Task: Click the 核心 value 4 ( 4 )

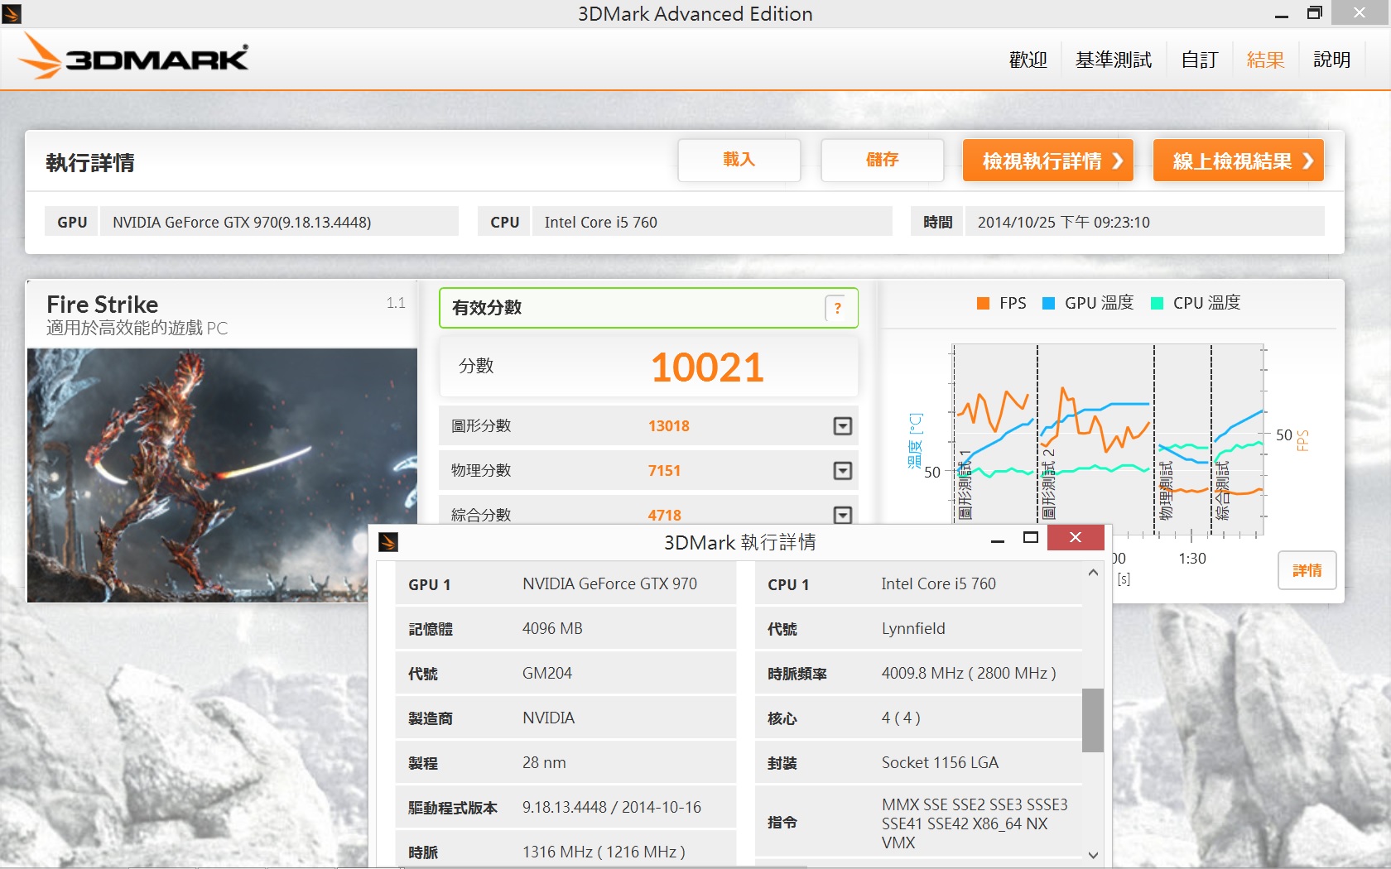Action: pos(901,718)
